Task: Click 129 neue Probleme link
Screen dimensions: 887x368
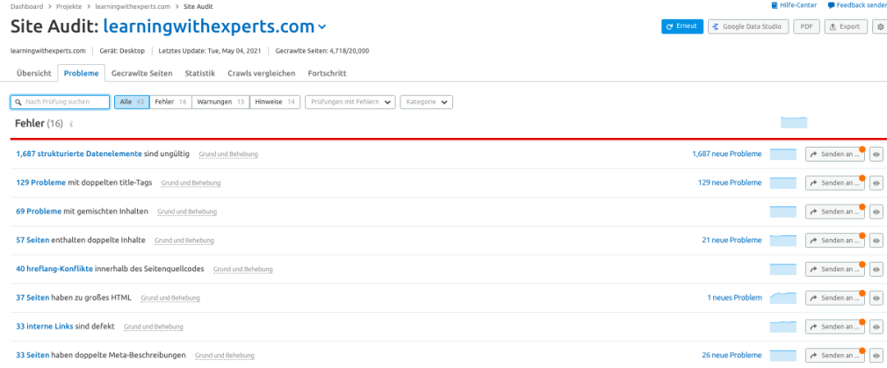Action: [x=730, y=183]
